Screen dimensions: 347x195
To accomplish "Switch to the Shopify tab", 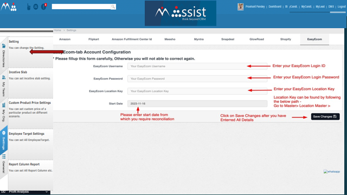I will coord(286,39).
